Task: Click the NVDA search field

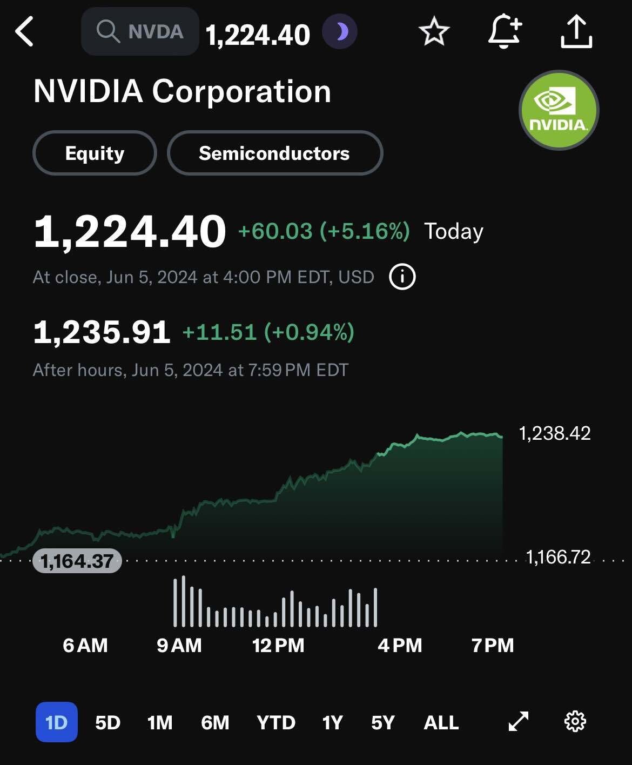Action: pos(140,32)
